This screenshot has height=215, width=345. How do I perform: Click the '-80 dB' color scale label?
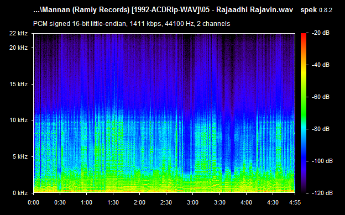(321, 129)
